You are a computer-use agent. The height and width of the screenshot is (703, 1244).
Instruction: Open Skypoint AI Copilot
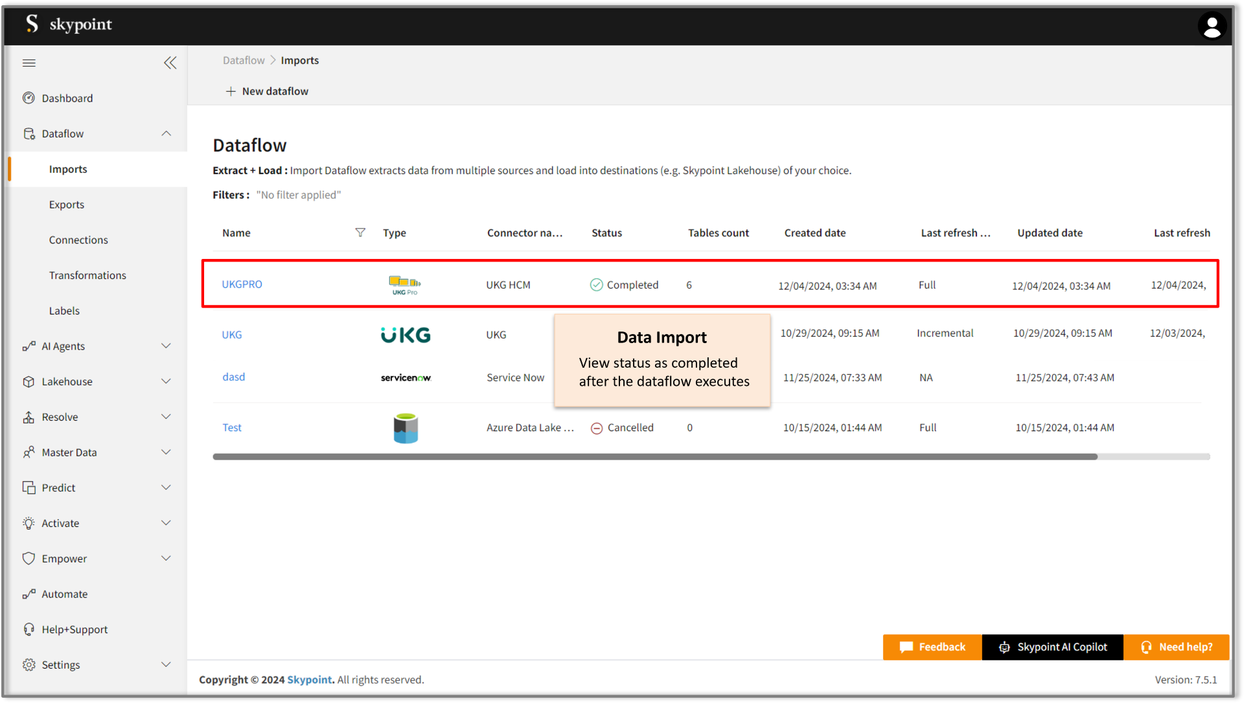pyautogui.click(x=1053, y=647)
